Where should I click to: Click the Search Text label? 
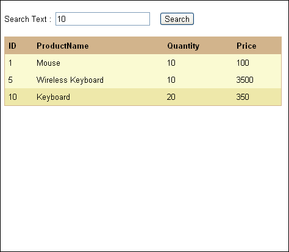27,19
